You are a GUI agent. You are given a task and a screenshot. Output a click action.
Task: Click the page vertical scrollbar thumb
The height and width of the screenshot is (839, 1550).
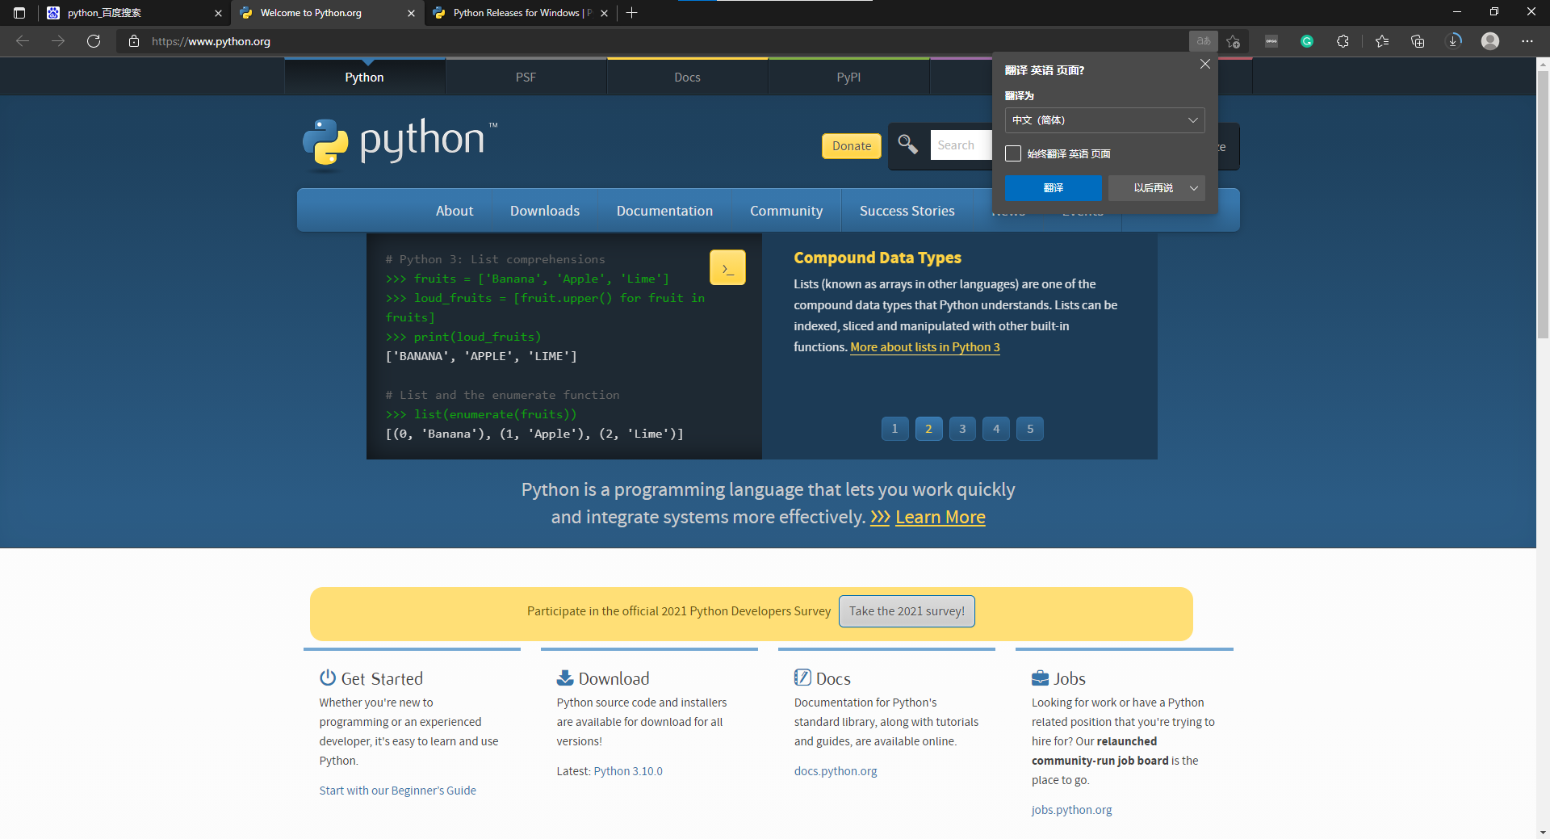(1543, 206)
